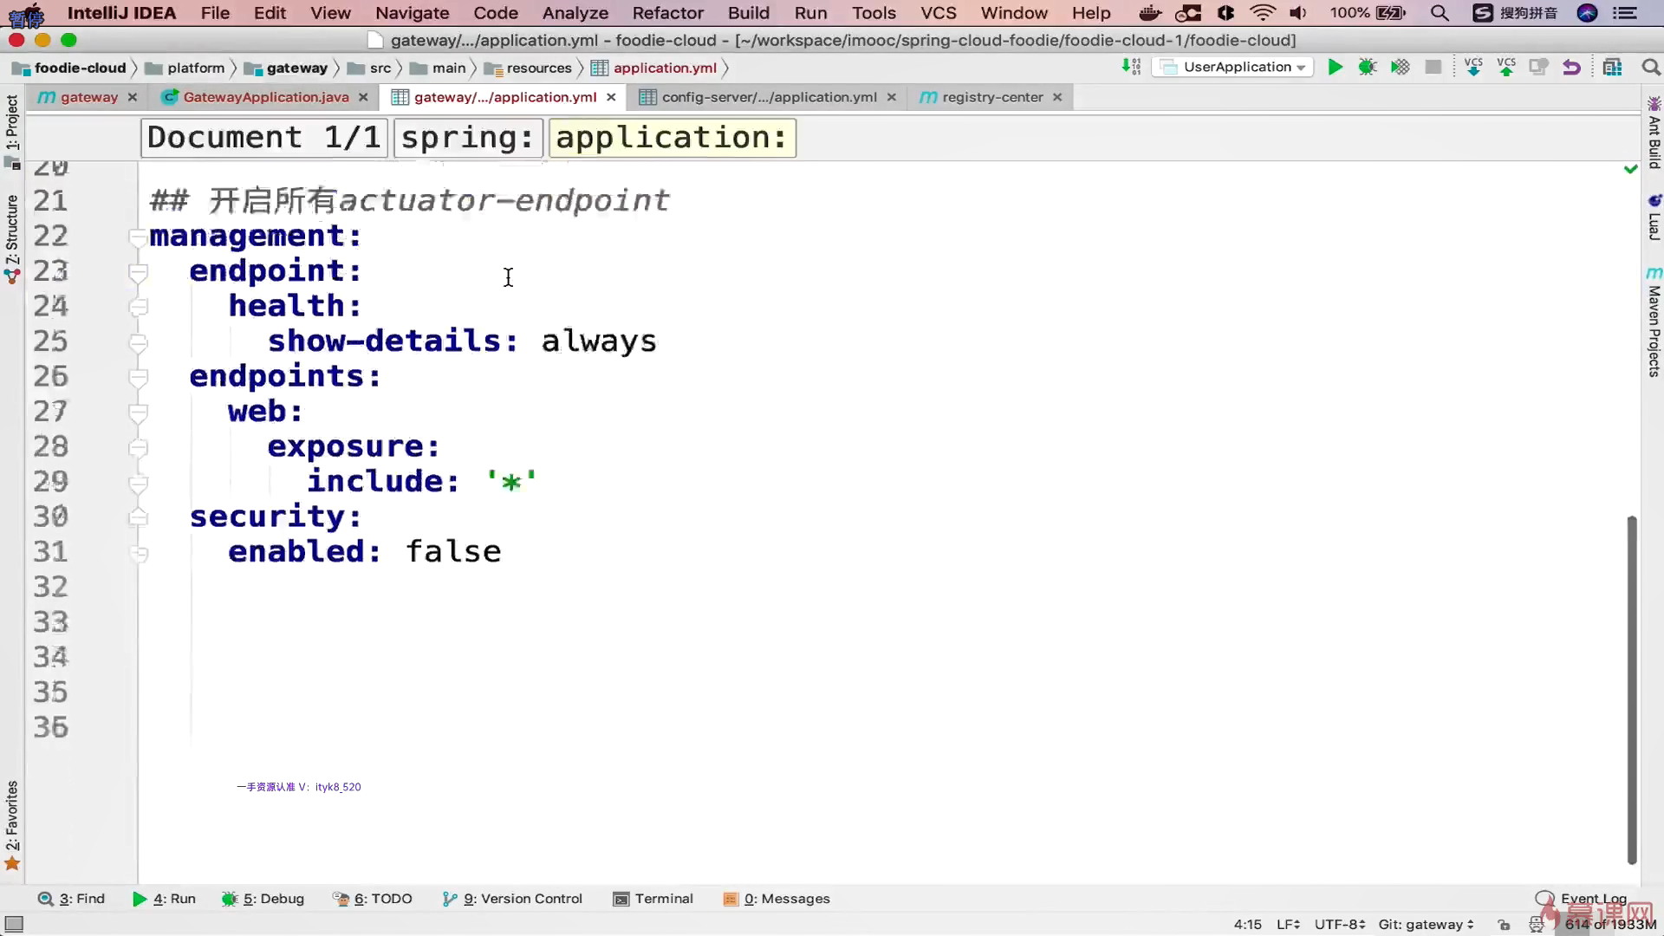
Task: Open the Terminal tool window
Action: pos(653,899)
